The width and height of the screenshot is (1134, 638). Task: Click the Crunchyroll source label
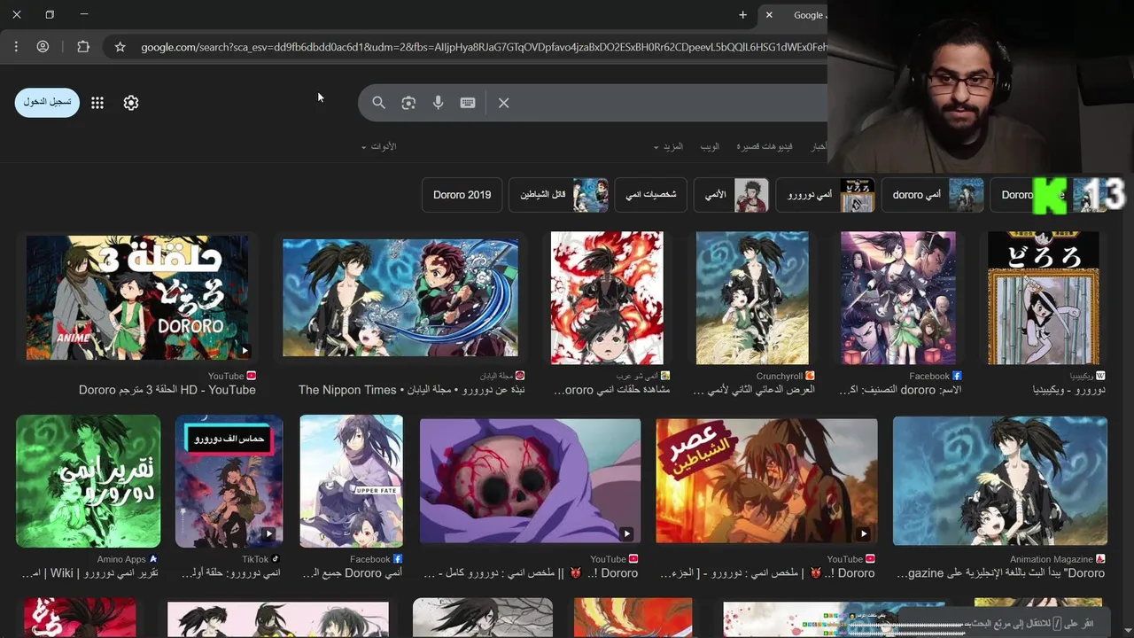point(780,376)
